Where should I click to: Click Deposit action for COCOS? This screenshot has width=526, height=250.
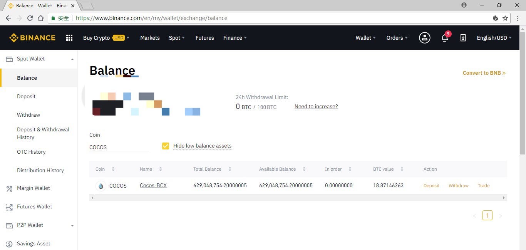coord(431,186)
